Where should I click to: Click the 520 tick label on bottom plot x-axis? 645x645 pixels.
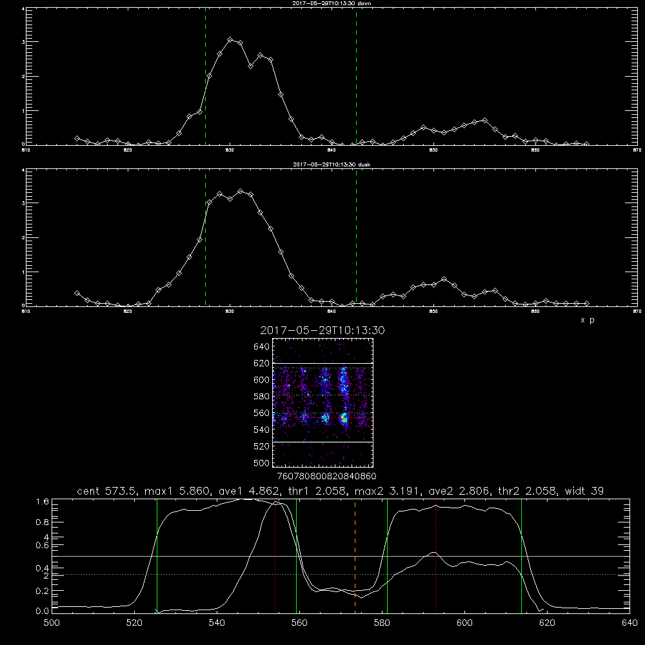point(134,623)
